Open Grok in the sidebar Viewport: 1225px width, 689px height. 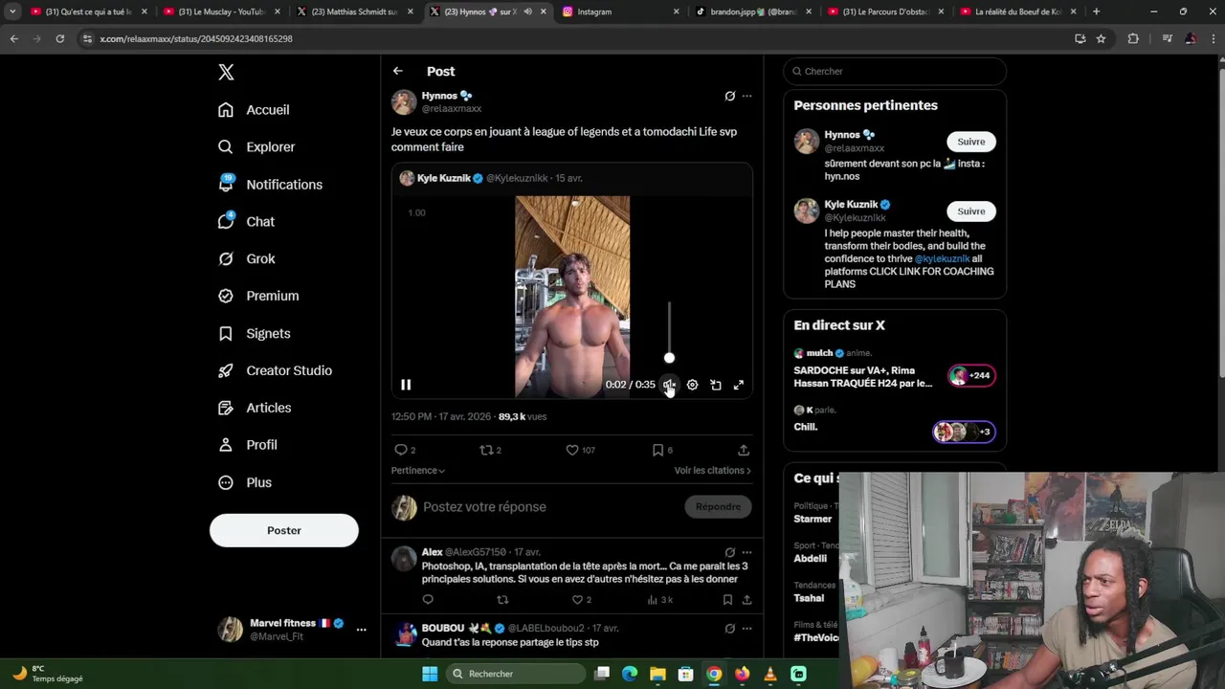(x=246, y=259)
